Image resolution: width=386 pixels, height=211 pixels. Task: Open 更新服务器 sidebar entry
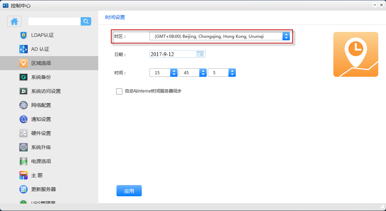tap(44, 189)
